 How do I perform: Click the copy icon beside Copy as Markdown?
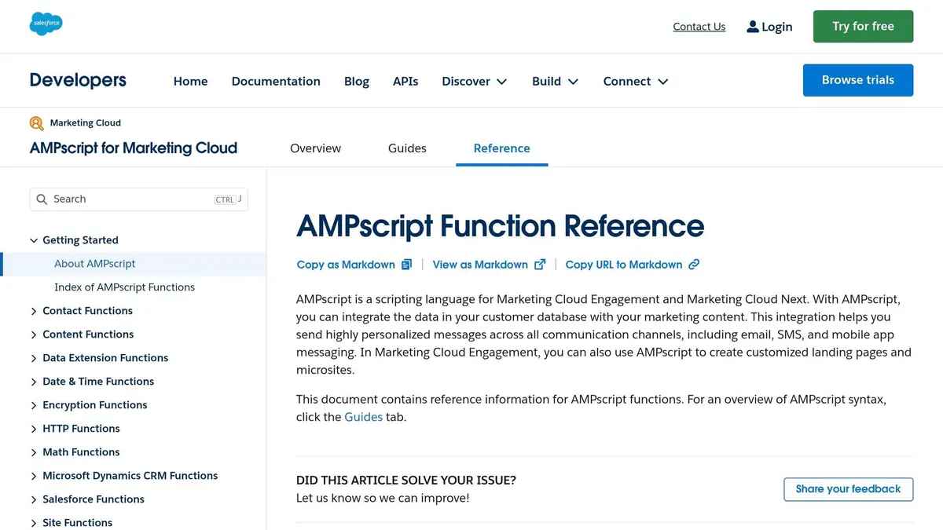[x=406, y=265]
